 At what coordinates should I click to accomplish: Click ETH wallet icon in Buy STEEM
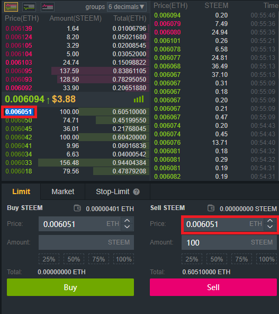(x=77, y=208)
